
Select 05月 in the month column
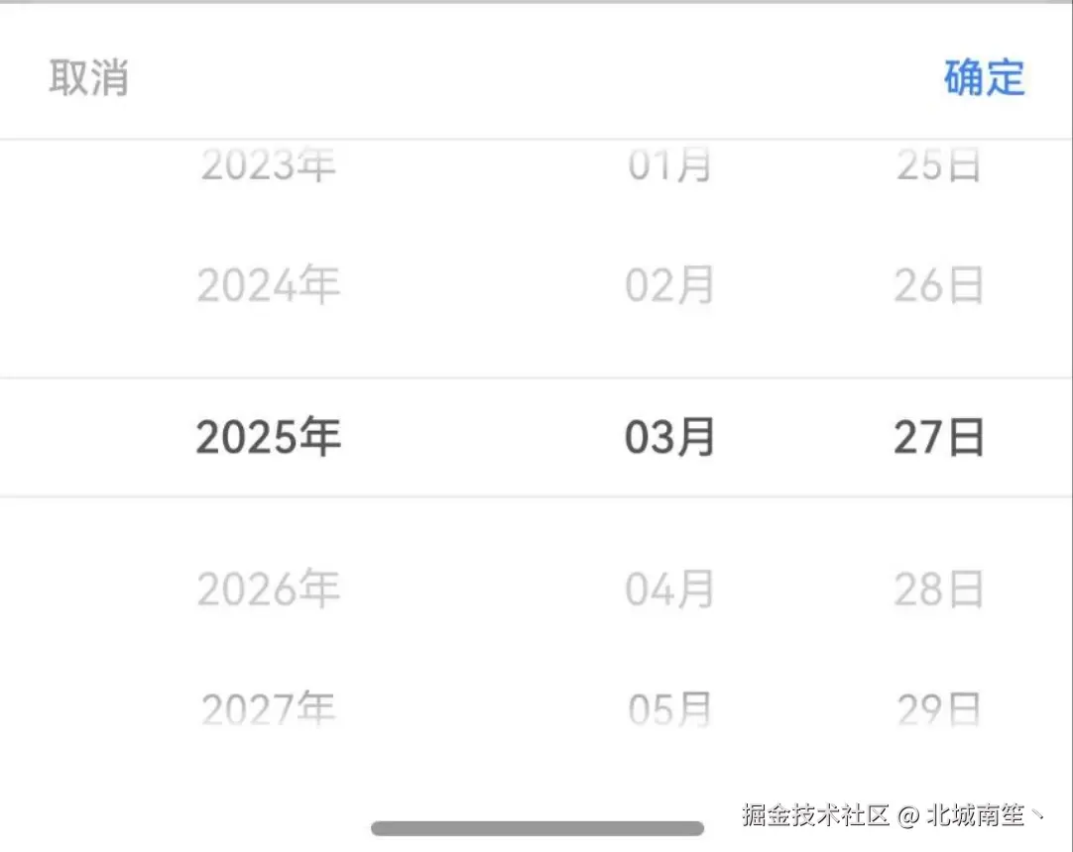(x=670, y=707)
